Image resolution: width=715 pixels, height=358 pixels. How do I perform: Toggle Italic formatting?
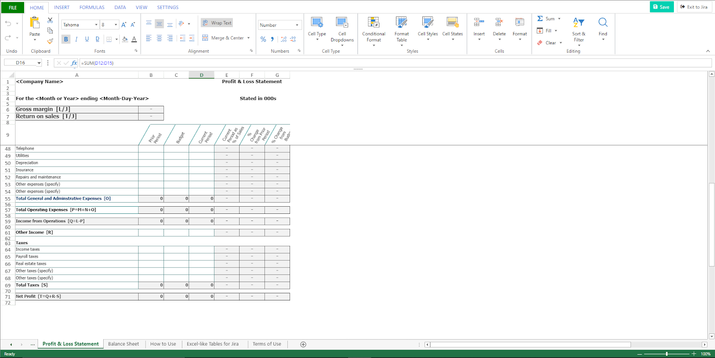76,39
